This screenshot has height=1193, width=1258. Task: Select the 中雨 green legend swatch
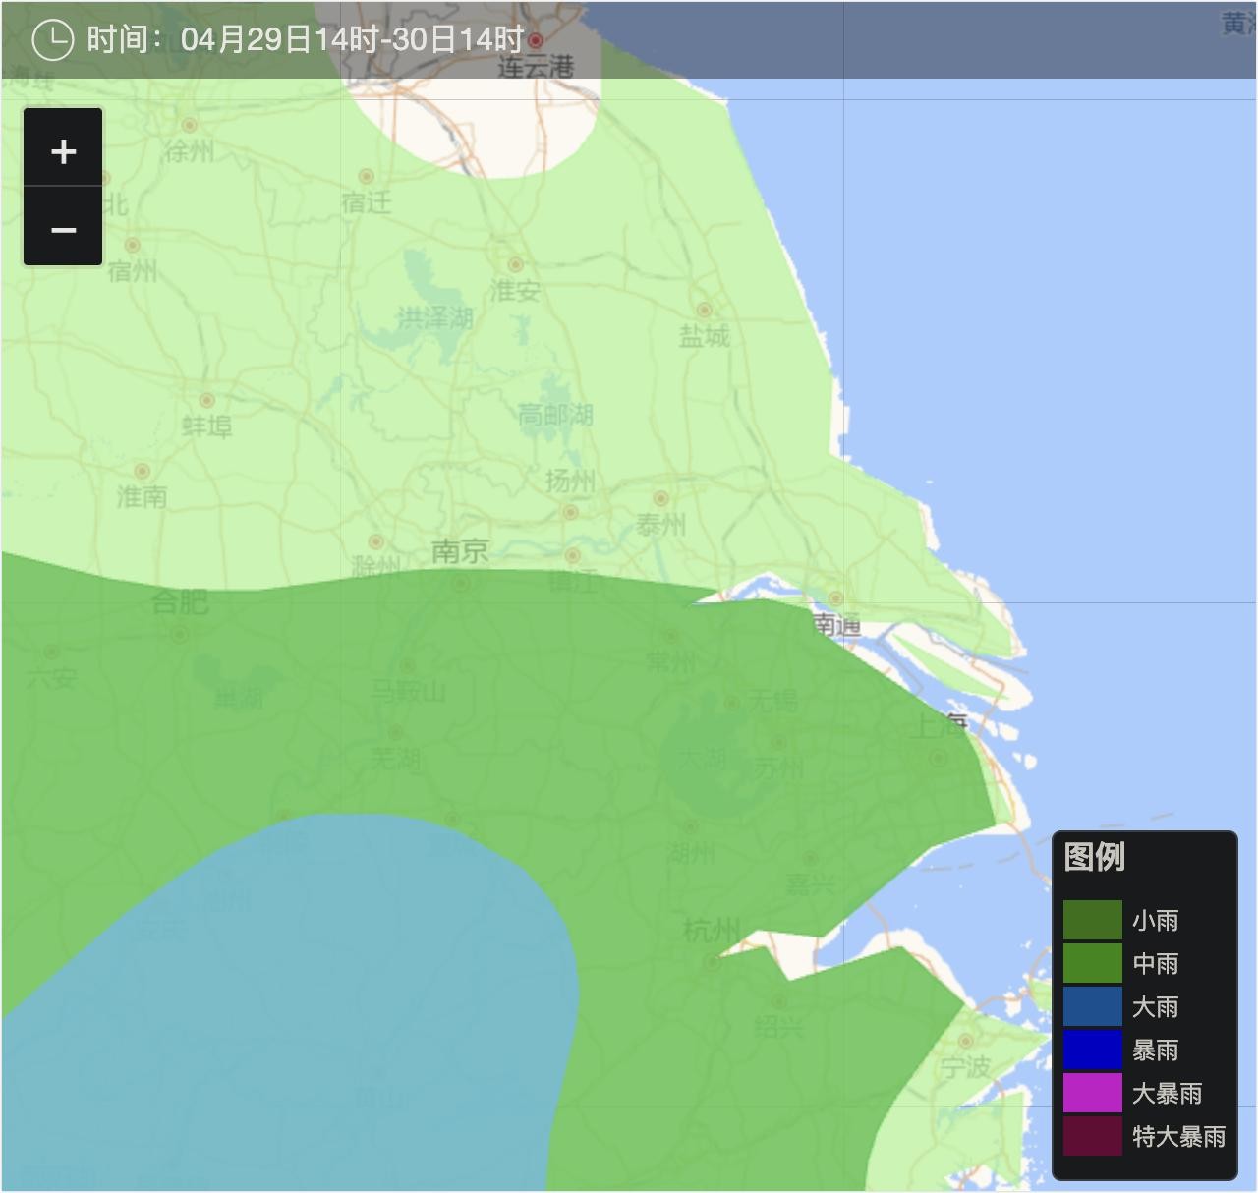pyautogui.click(x=1092, y=963)
